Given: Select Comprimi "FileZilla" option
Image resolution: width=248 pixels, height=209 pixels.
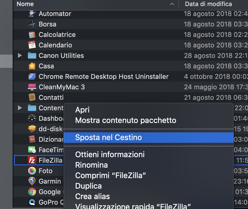Looking at the screenshot, I should [x=110, y=175].
